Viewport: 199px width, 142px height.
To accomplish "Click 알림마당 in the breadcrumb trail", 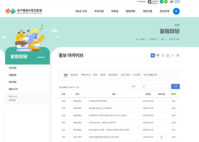I will coord(153,39).
